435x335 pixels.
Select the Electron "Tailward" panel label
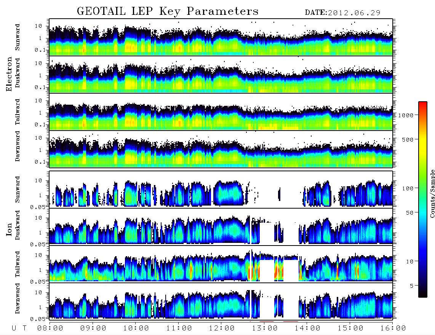tap(18, 112)
